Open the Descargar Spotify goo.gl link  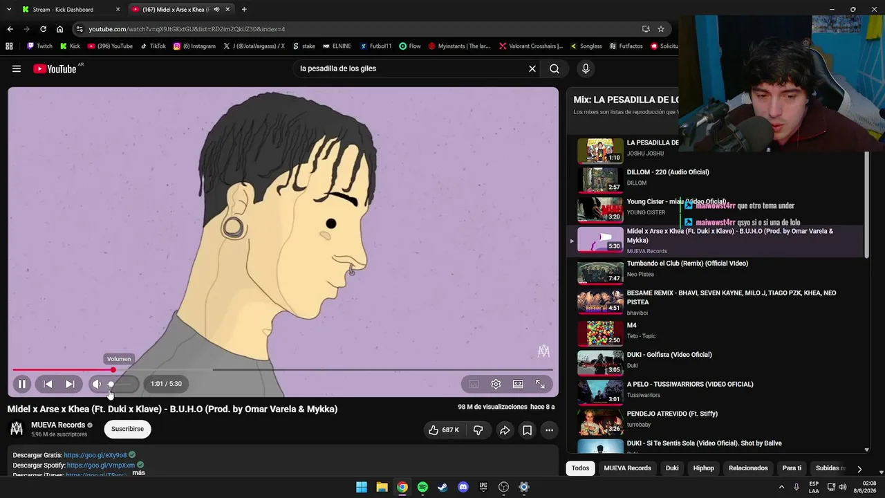pyautogui.click(x=101, y=465)
